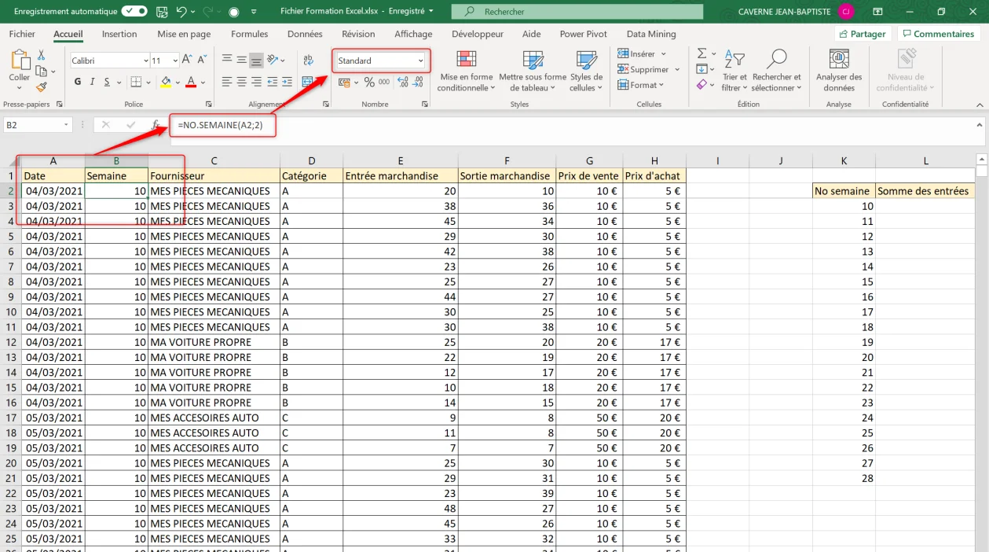Apply the yellow fill color bucket
The width and height of the screenshot is (989, 552).
tap(166, 82)
